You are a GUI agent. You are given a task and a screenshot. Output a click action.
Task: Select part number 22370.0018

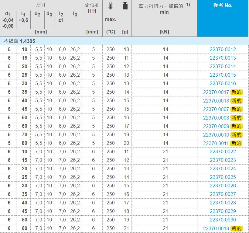click(216, 101)
